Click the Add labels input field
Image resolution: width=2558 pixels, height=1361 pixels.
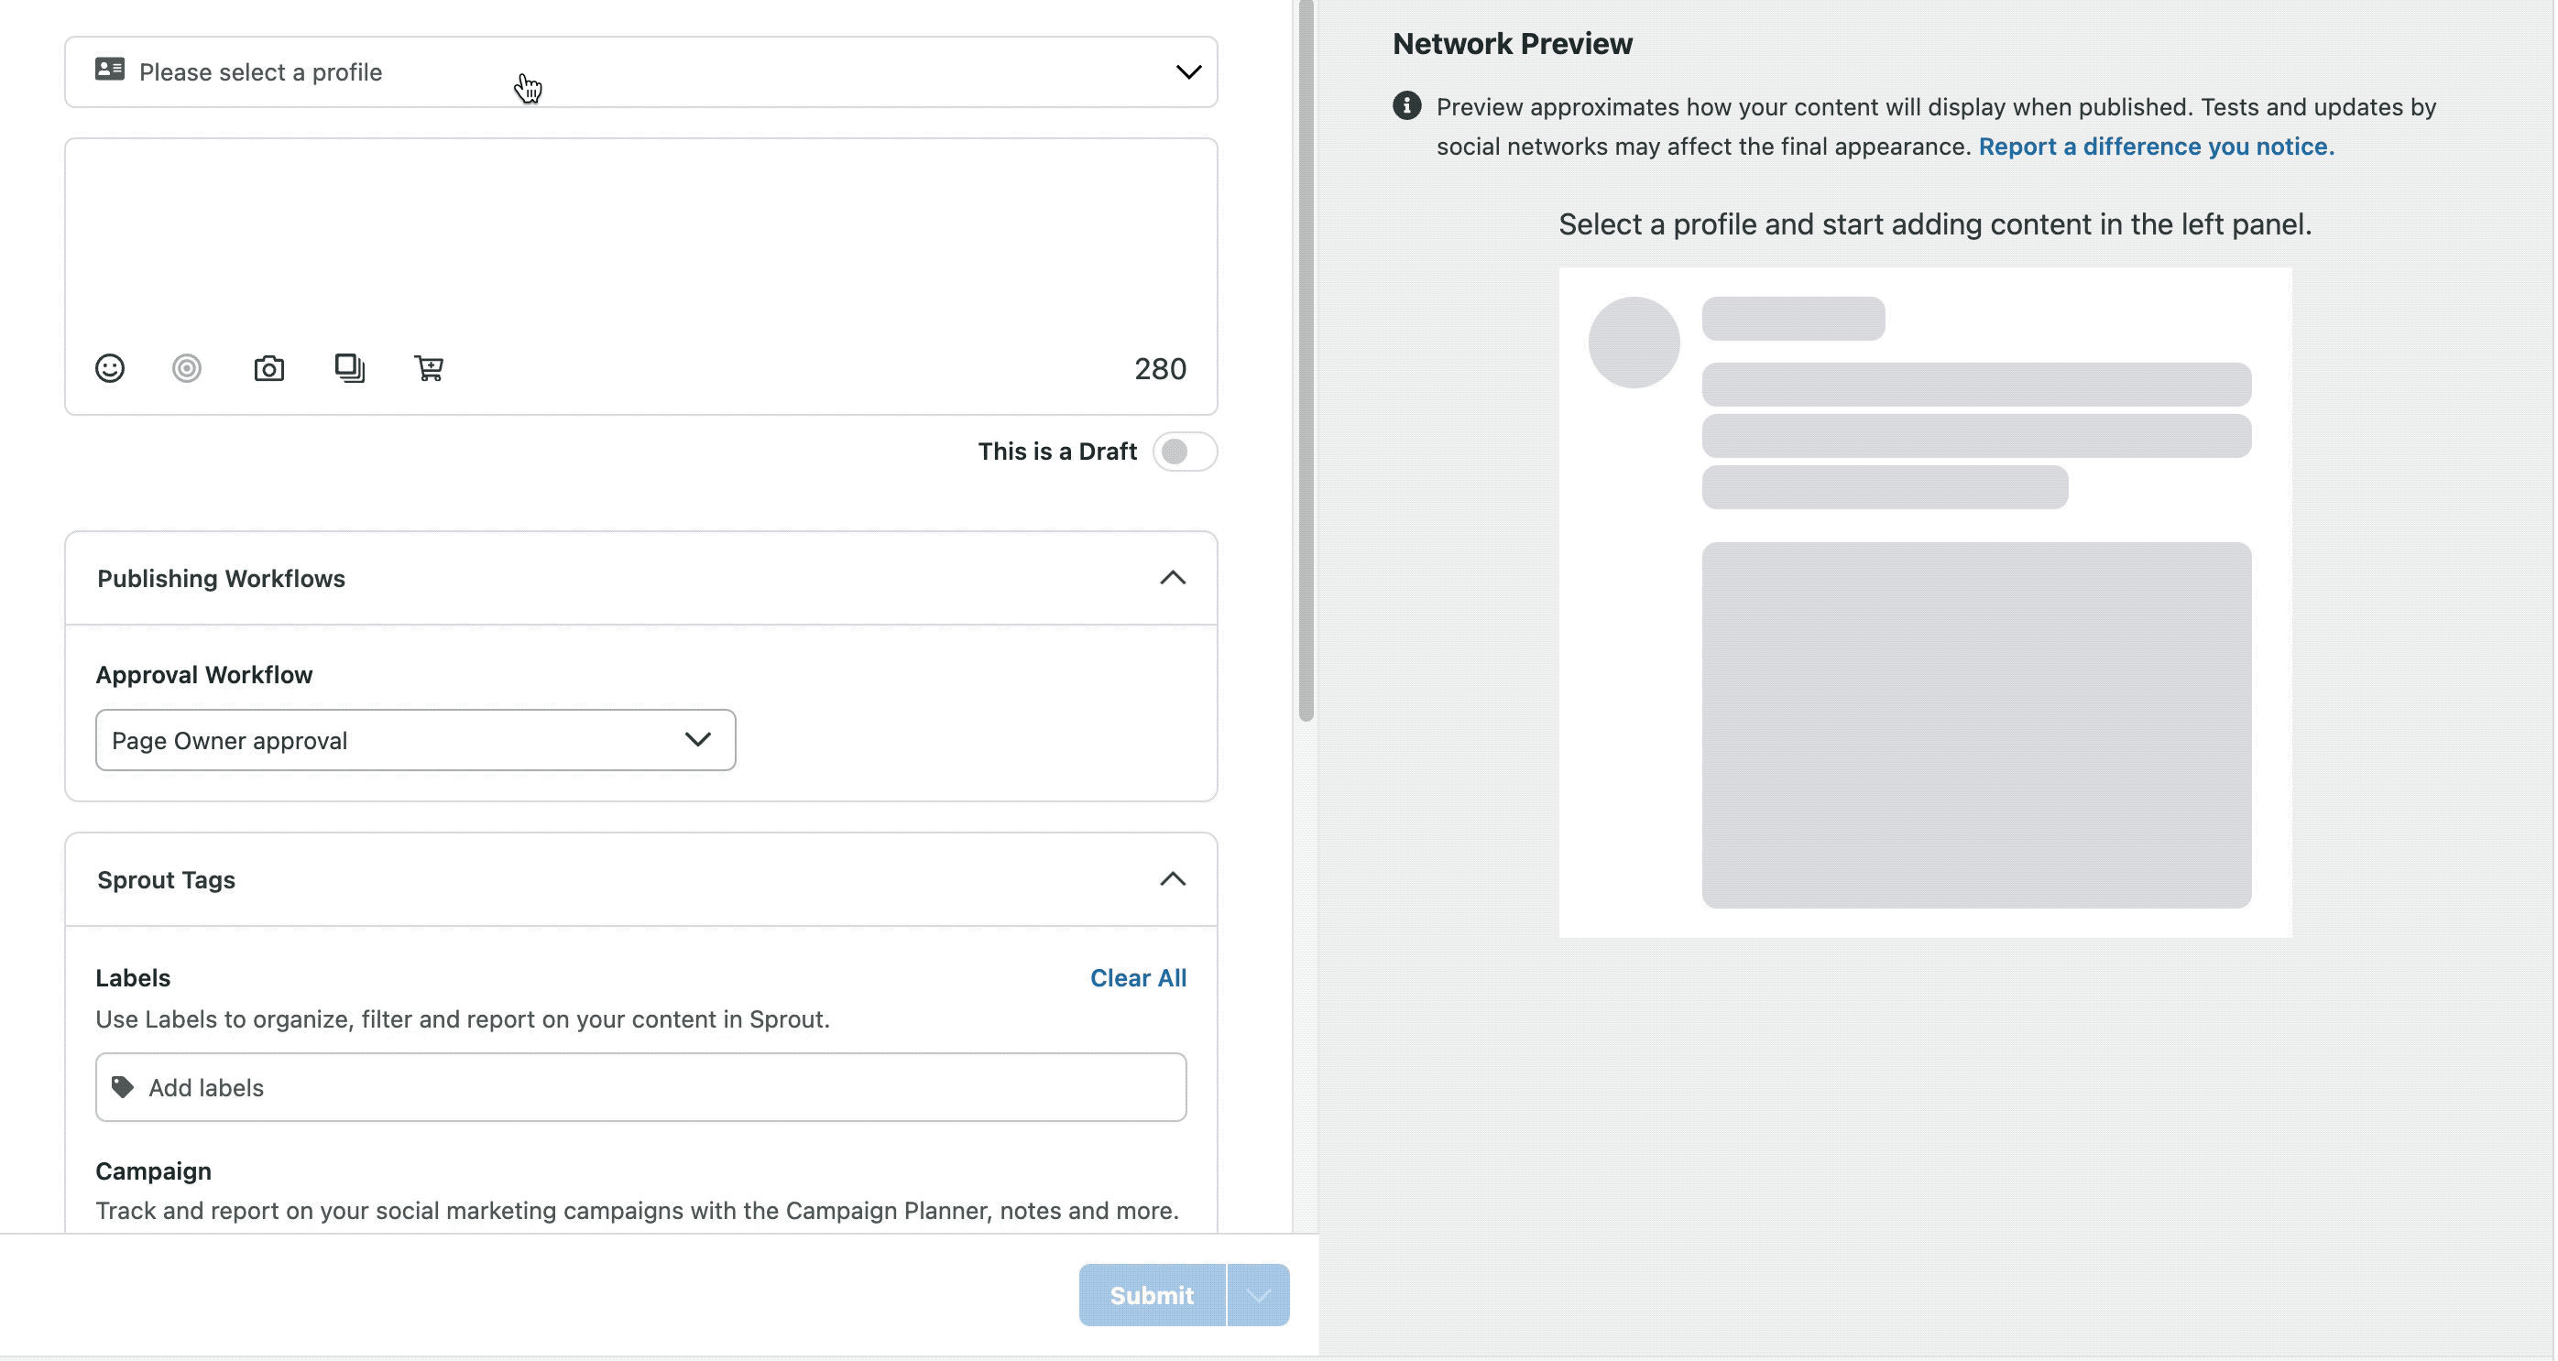coord(641,1087)
